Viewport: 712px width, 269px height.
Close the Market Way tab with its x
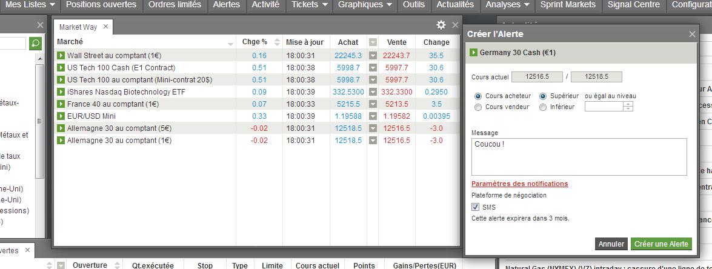pos(106,27)
